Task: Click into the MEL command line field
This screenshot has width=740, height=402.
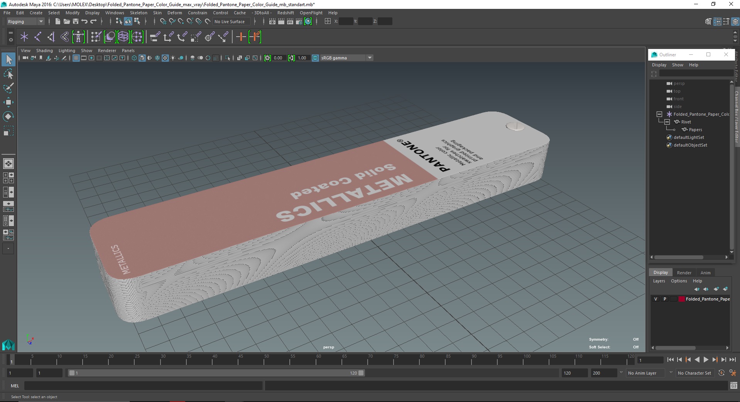Action: [x=143, y=386]
